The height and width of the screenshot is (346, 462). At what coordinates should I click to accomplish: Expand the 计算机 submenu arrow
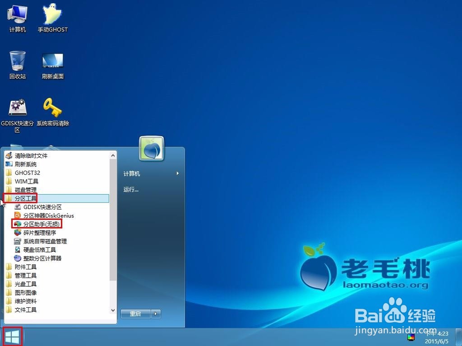[176, 173]
